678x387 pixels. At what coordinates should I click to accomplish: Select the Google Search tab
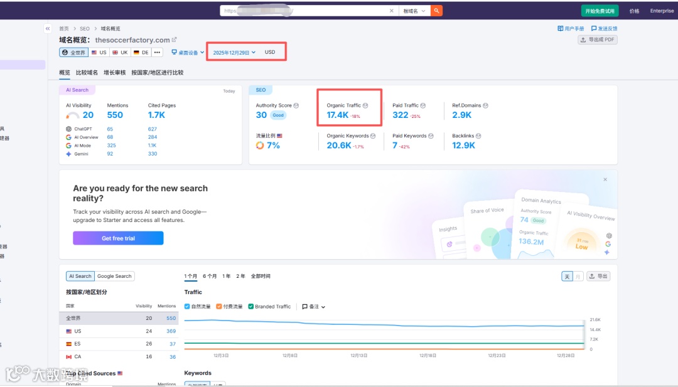[x=114, y=276]
